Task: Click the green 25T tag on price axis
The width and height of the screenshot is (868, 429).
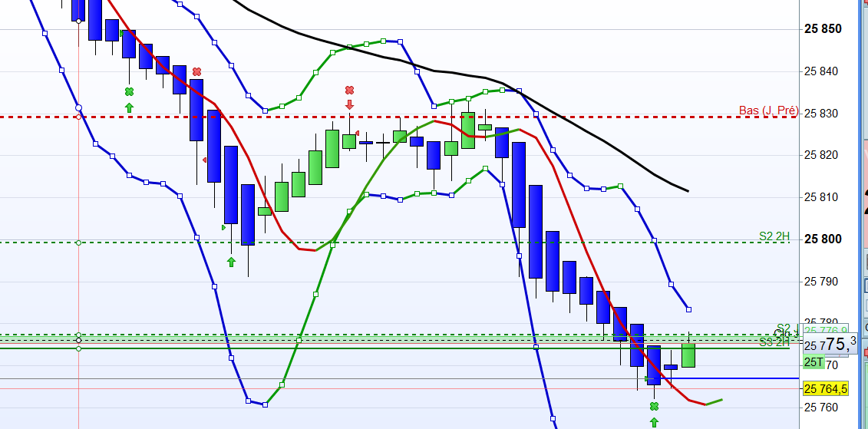Action: (x=814, y=362)
